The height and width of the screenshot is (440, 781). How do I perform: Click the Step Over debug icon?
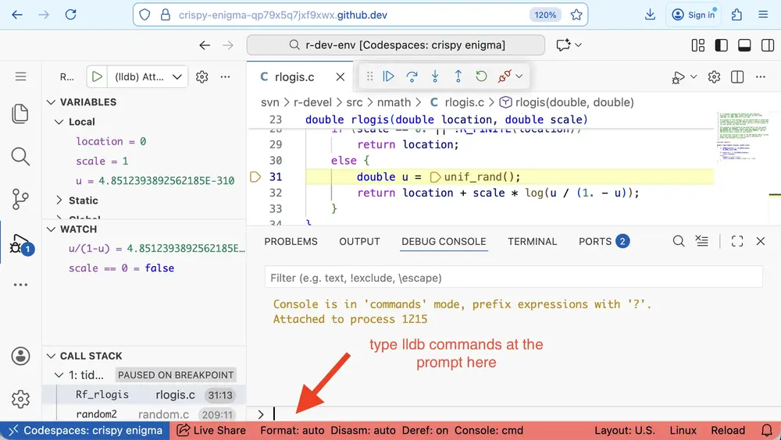(x=412, y=76)
